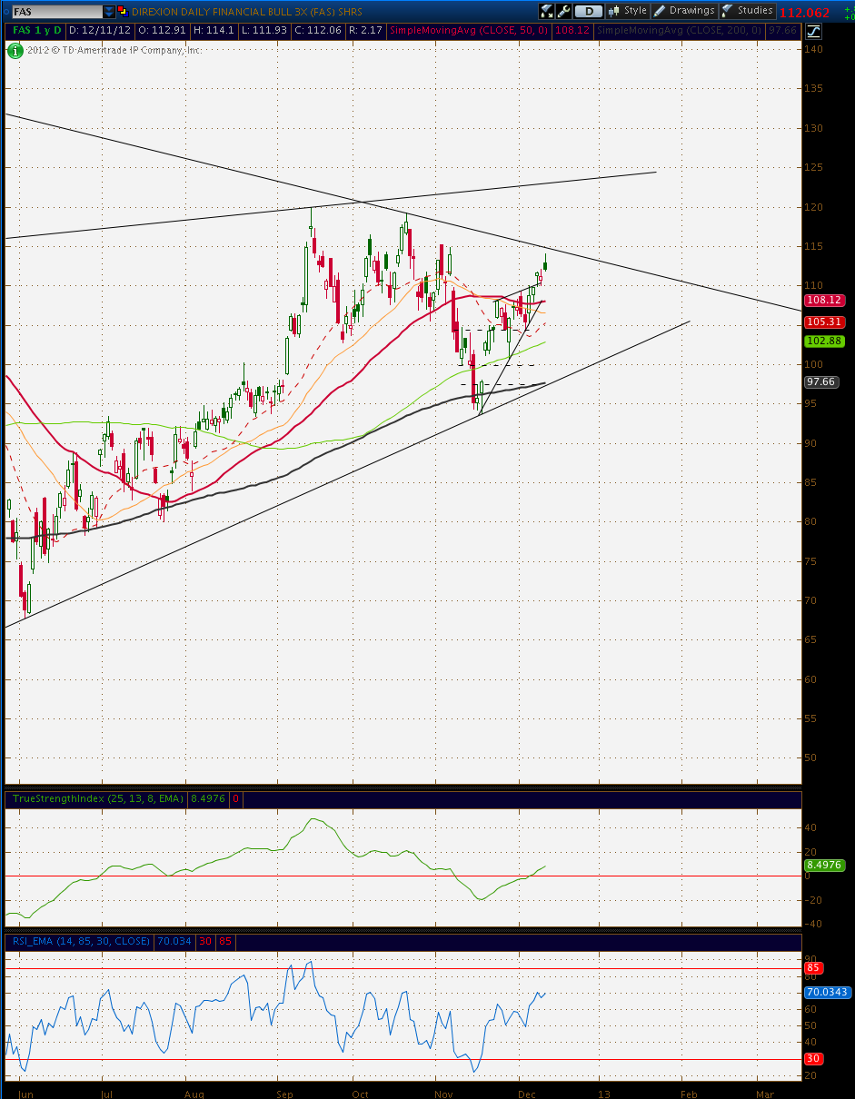Open the Style menu
The height and width of the screenshot is (1099, 855).
[628, 11]
